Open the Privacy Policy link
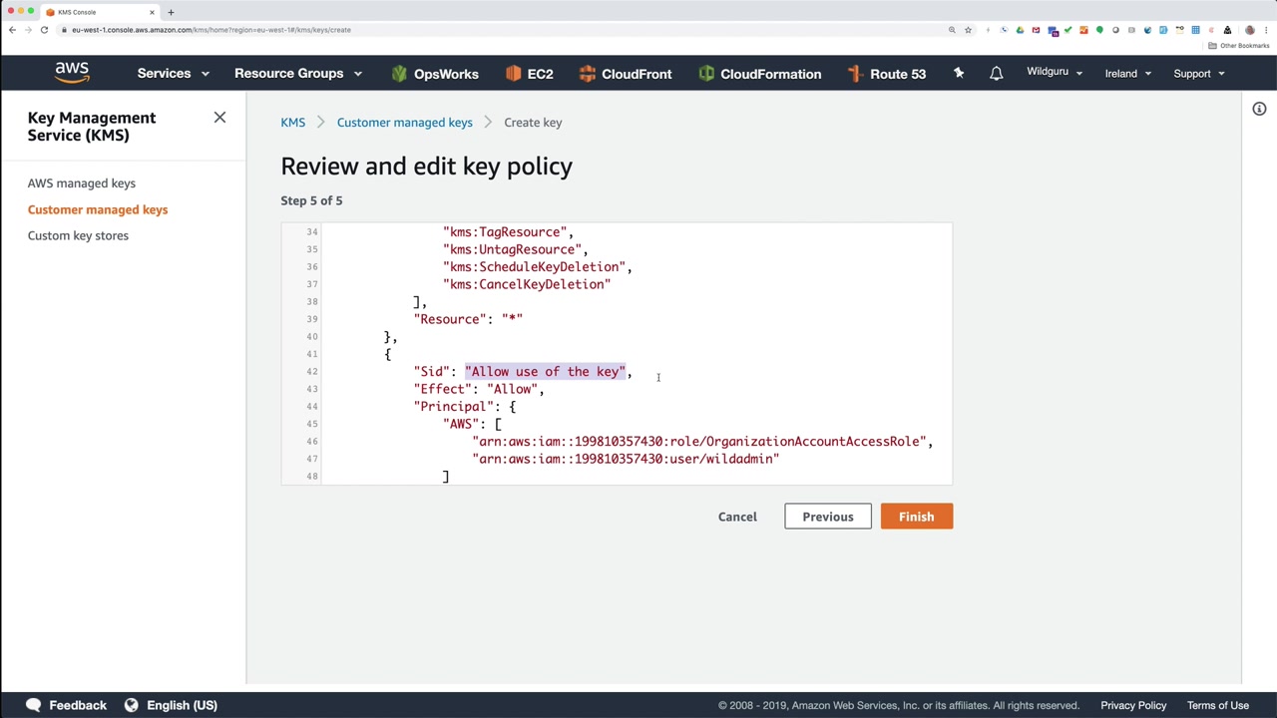 pyautogui.click(x=1133, y=705)
